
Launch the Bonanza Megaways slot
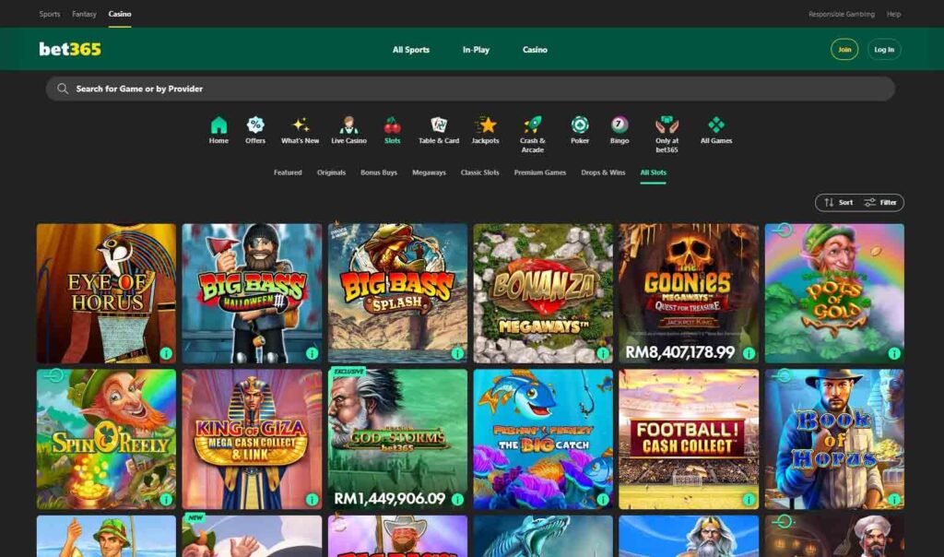click(543, 293)
